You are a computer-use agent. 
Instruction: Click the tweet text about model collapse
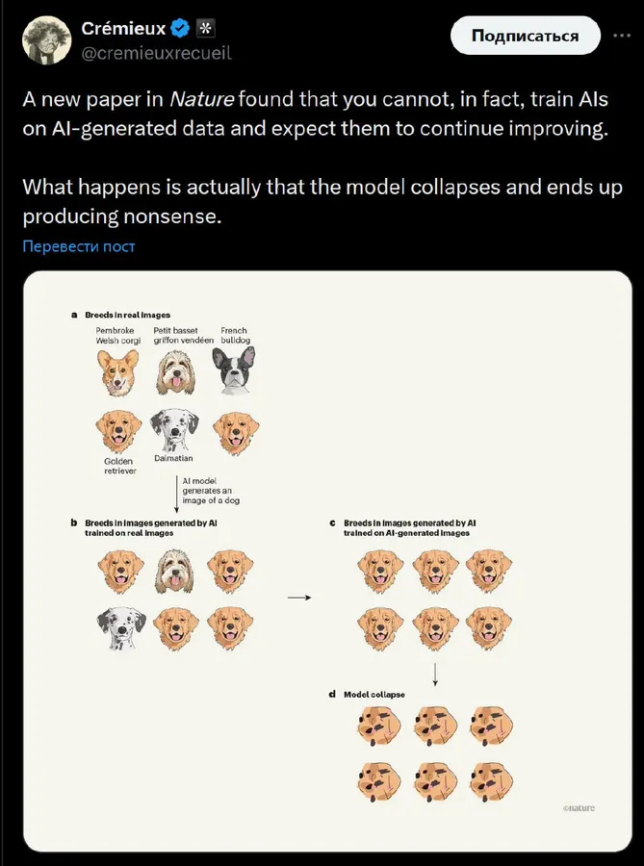click(x=322, y=201)
